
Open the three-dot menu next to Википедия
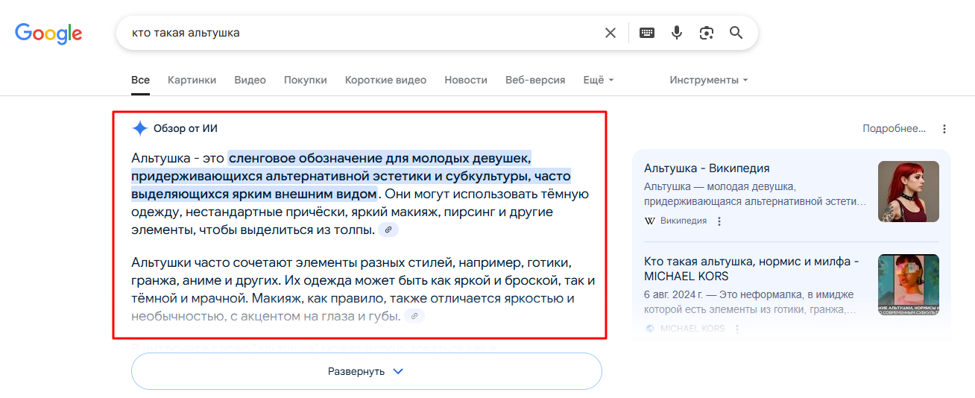719,221
